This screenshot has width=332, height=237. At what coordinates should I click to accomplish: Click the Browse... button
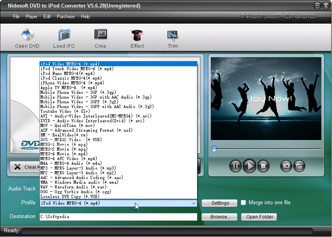[219, 217]
